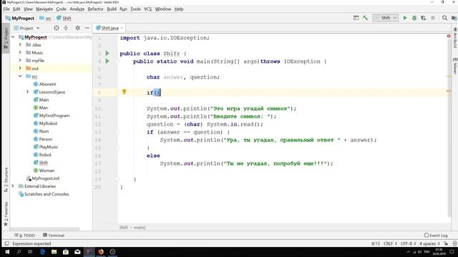Open Search Everywhere magnifier icon
Viewport: 458px width, 257px height.
click(x=444, y=18)
